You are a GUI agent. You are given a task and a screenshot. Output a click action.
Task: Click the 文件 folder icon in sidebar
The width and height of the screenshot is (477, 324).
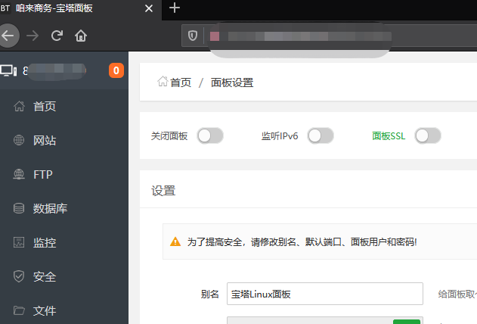click(x=19, y=310)
